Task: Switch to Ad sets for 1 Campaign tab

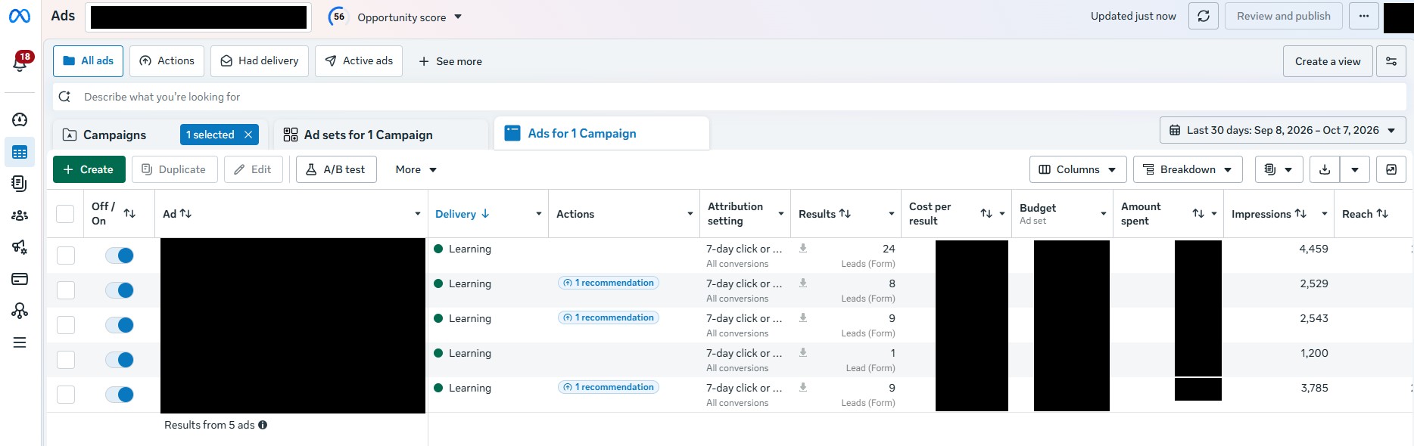Action: 381,135
